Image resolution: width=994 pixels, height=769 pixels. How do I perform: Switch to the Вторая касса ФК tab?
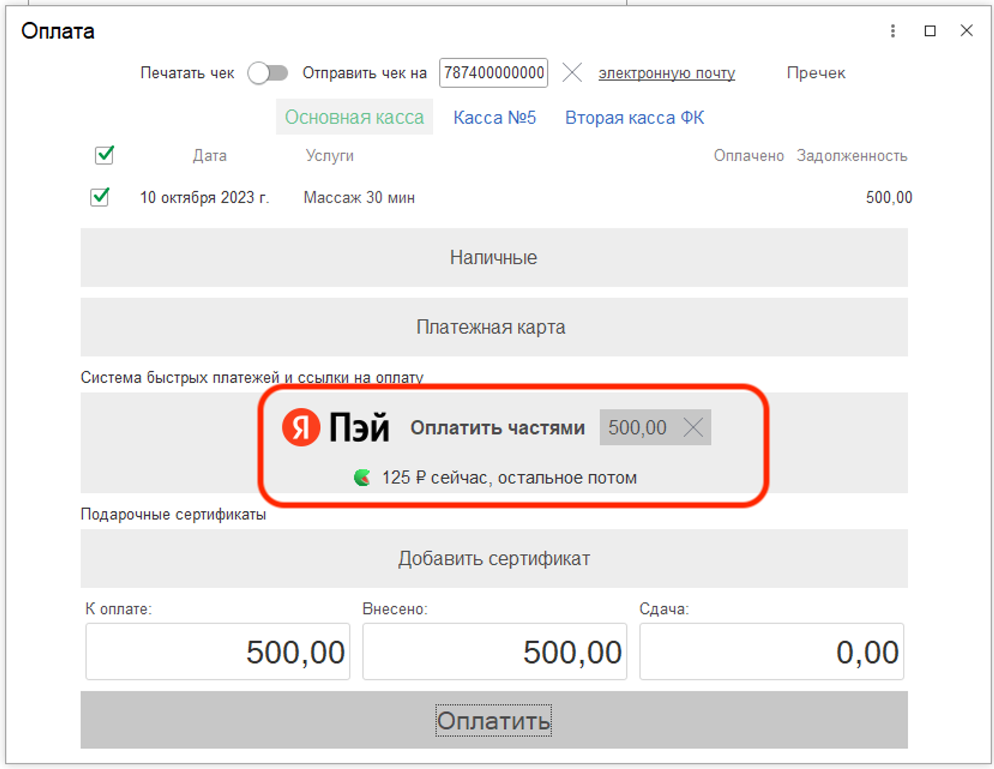[x=635, y=117]
